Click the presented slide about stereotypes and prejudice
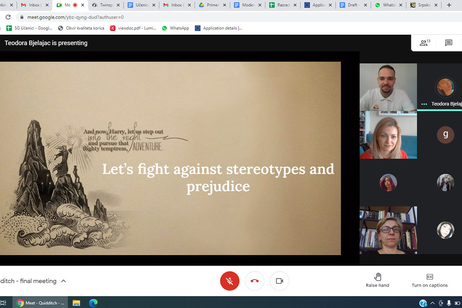This screenshot has height=308, width=462. coord(170,158)
